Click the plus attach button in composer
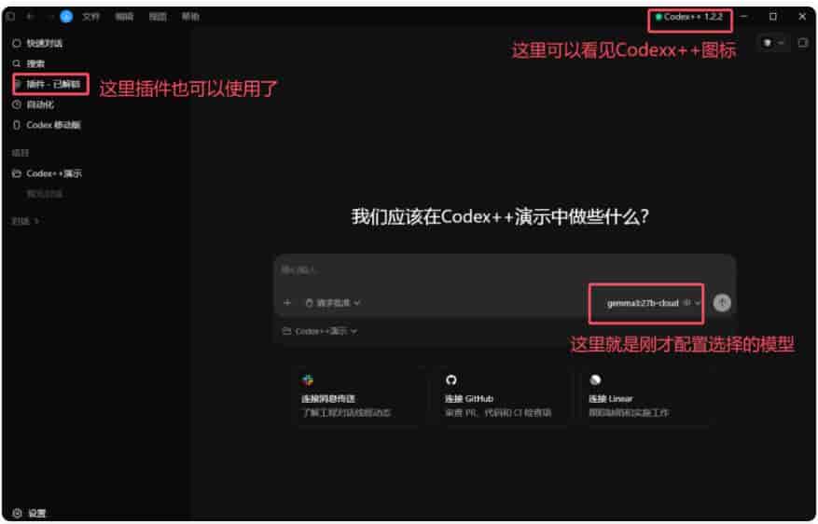This screenshot has width=818, height=524. (287, 303)
